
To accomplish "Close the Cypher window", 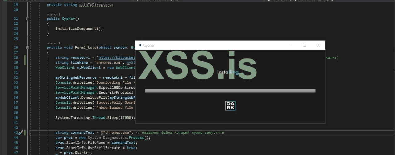I will pyautogui.click(x=318, y=45).
